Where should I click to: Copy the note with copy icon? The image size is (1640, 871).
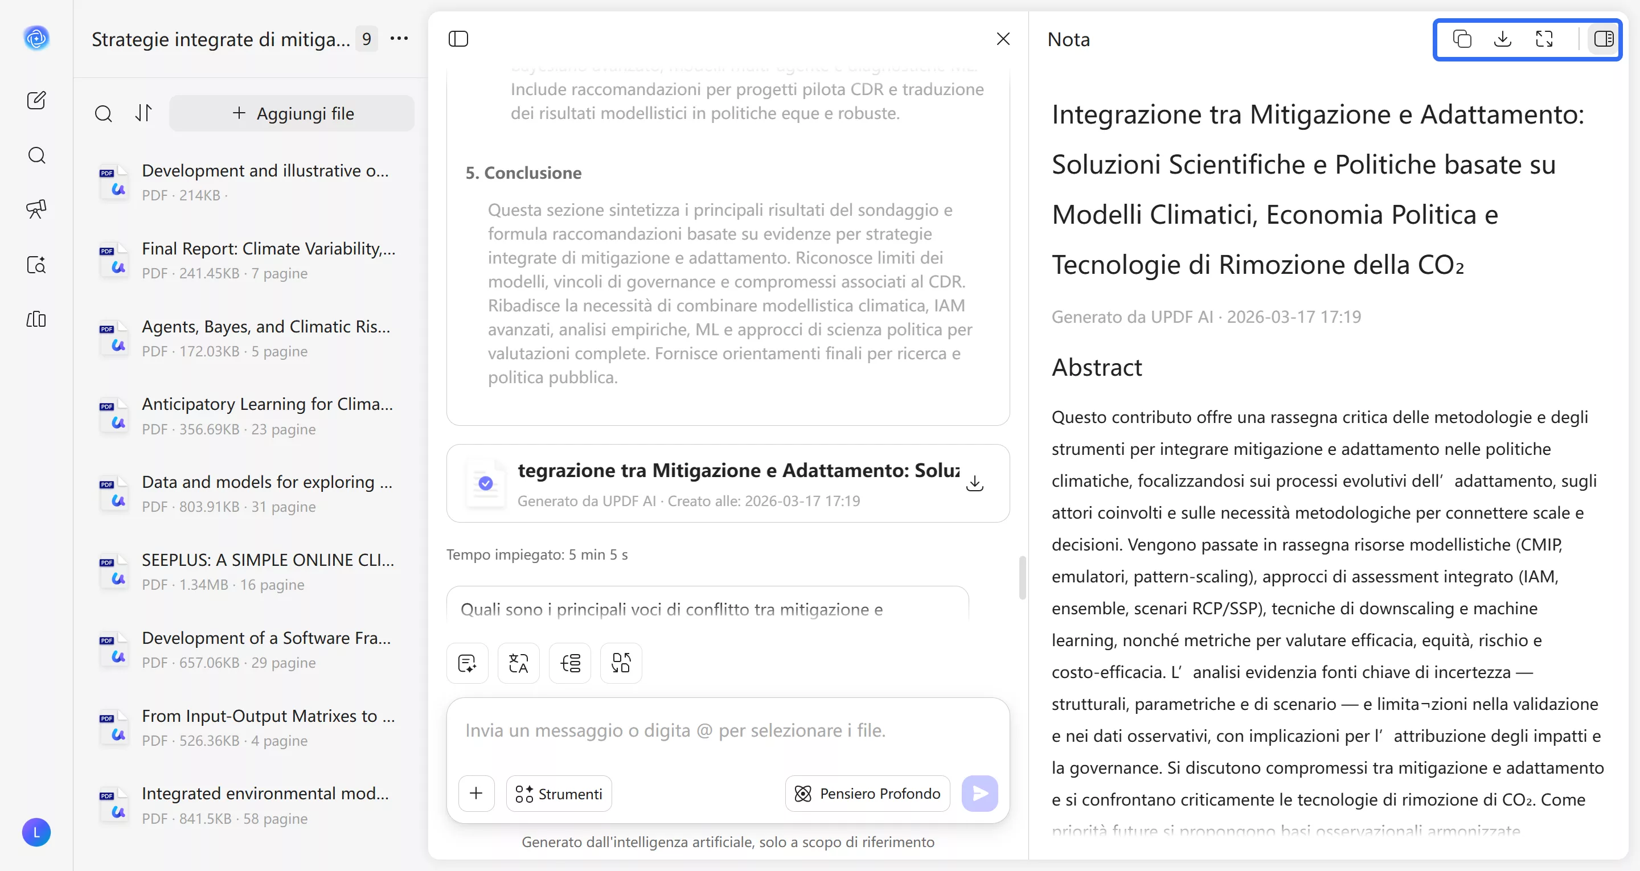1462,39
